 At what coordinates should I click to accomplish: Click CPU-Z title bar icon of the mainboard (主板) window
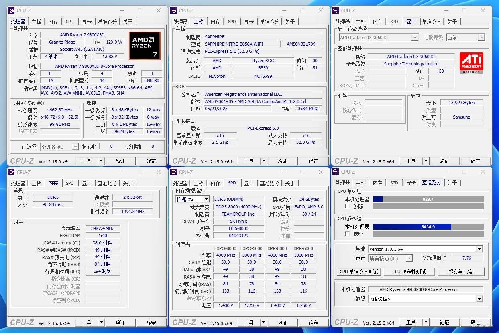click(x=173, y=11)
